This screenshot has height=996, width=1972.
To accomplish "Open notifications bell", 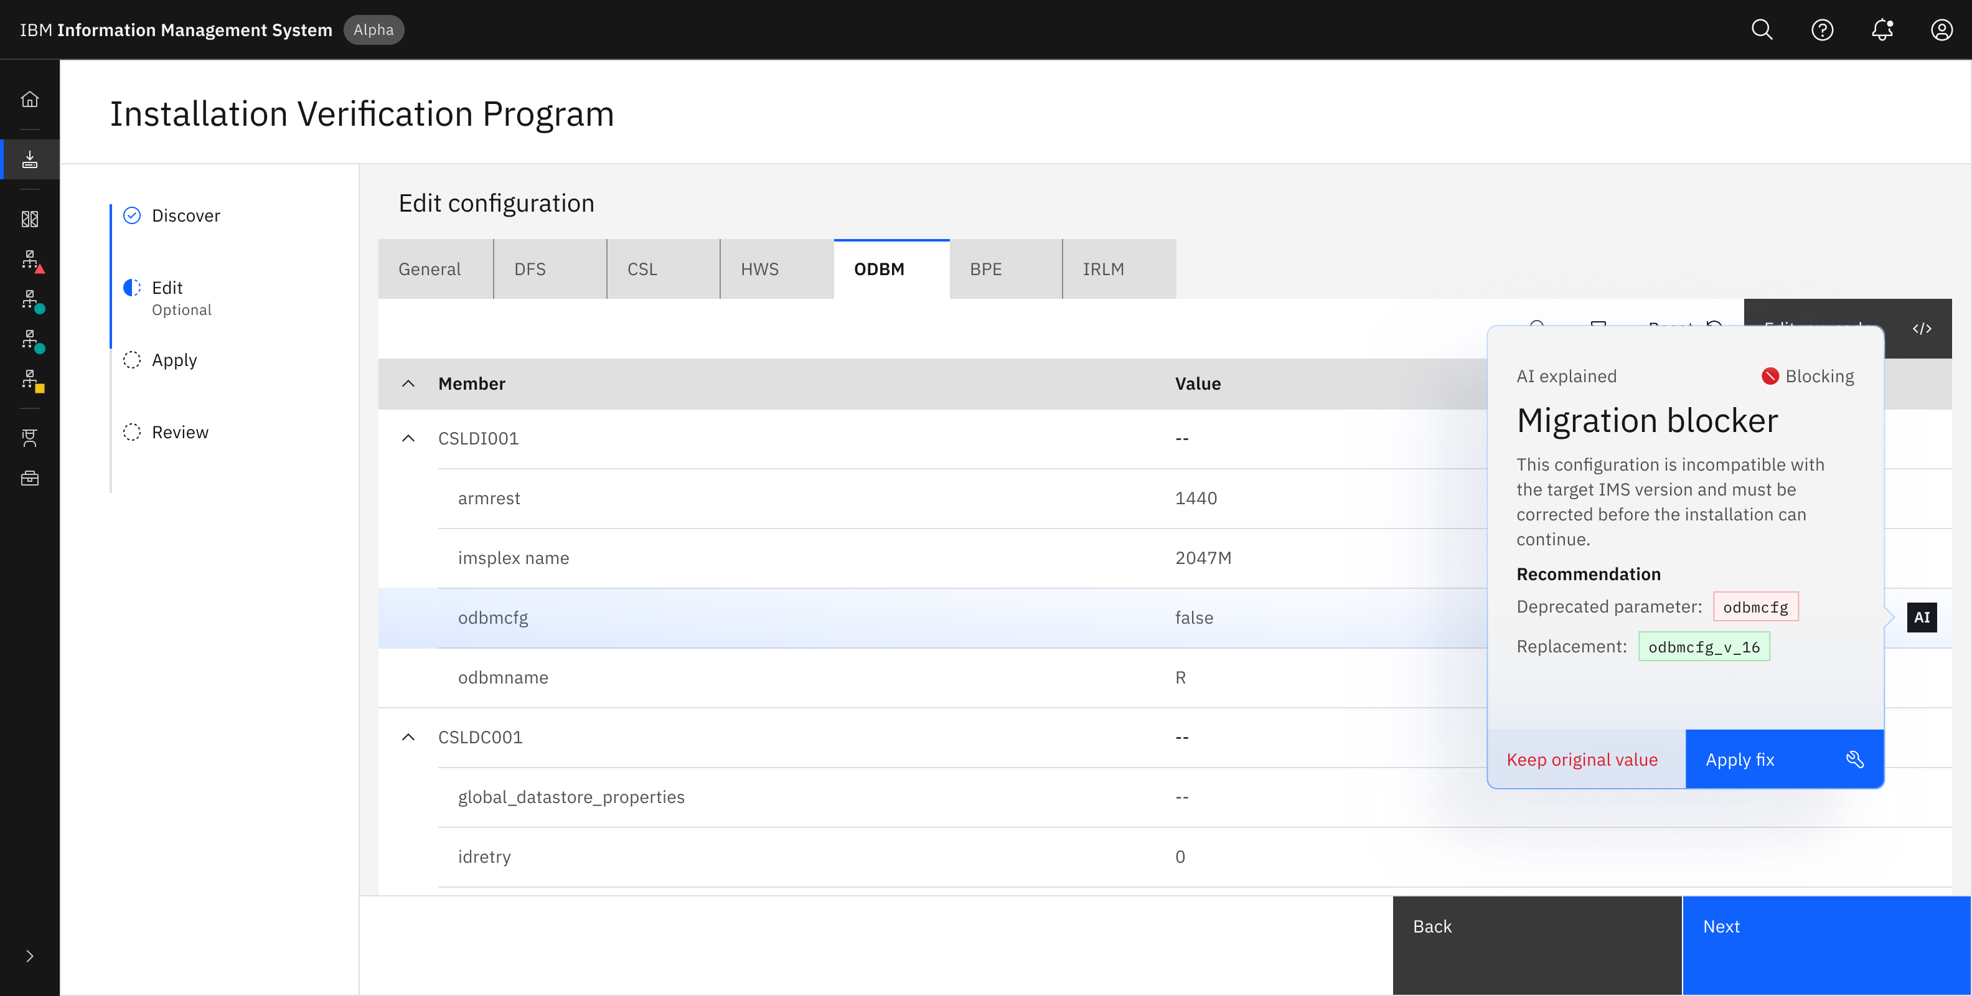I will pyautogui.click(x=1882, y=30).
